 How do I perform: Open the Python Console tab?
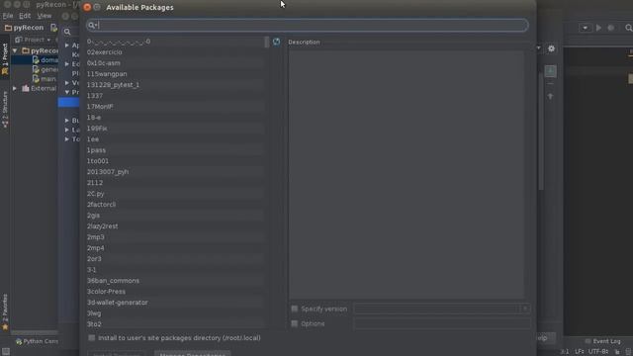tap(37, 341)
